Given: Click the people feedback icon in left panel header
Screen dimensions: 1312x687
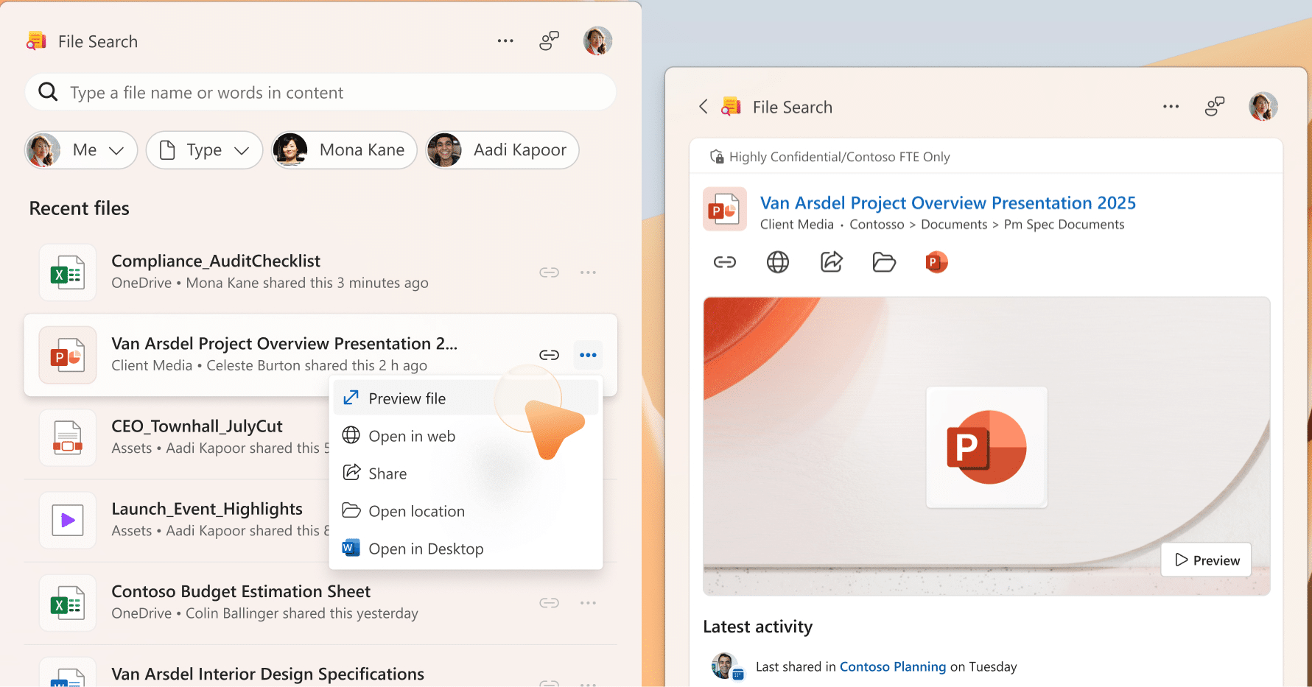Looking at the screenshot, I should point(550,41).
